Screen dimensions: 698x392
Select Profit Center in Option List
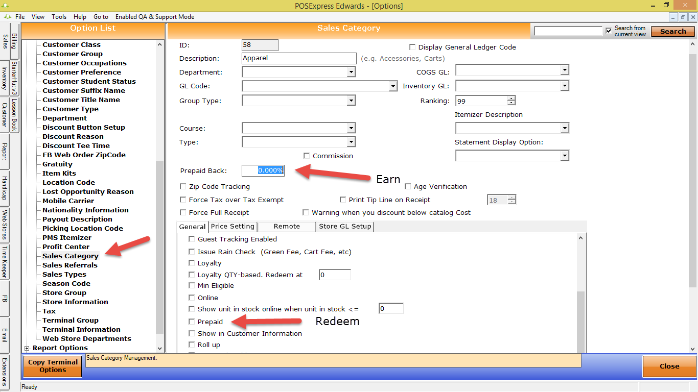click(66, 247)
